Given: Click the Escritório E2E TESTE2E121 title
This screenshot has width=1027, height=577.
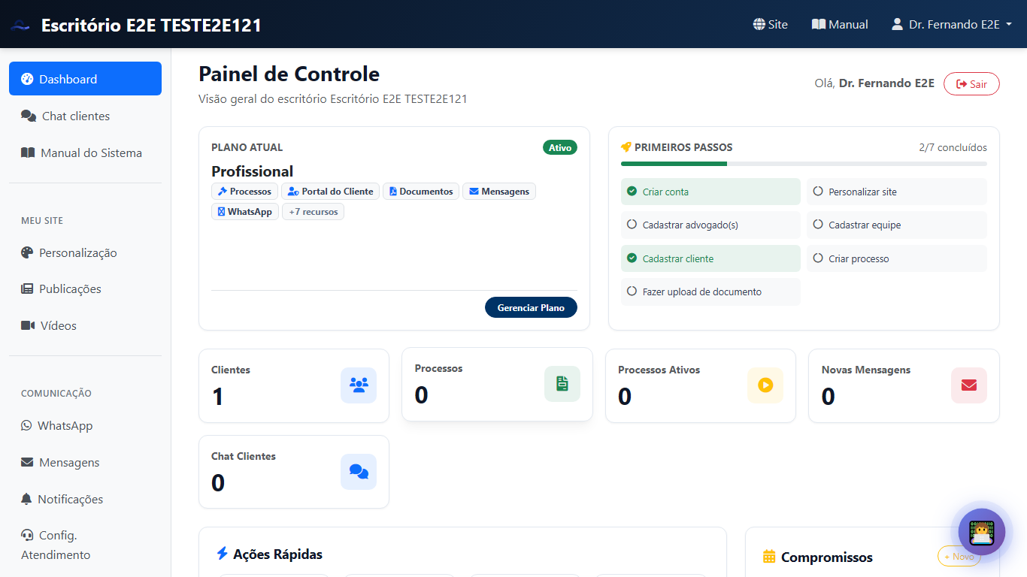Looking at the screenshot, I should (151, 25).
